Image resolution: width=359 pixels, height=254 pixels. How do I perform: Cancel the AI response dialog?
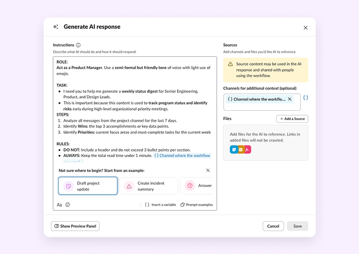[x=273, y=226]
